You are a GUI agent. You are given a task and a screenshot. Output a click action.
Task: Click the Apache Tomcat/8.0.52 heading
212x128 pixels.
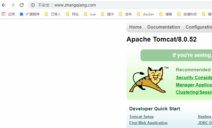(162, 39)
